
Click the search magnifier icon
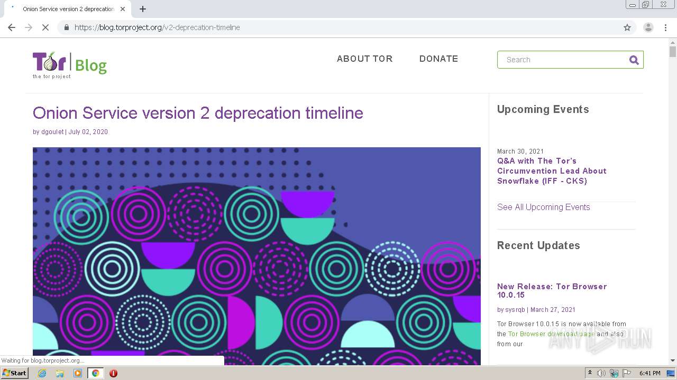tap(634, 60)
